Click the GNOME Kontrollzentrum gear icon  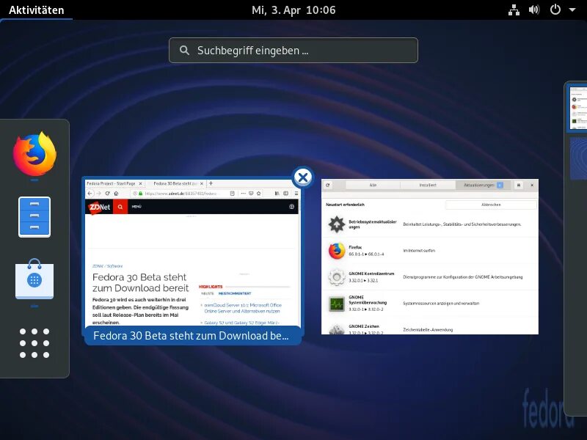click(337, 277)
